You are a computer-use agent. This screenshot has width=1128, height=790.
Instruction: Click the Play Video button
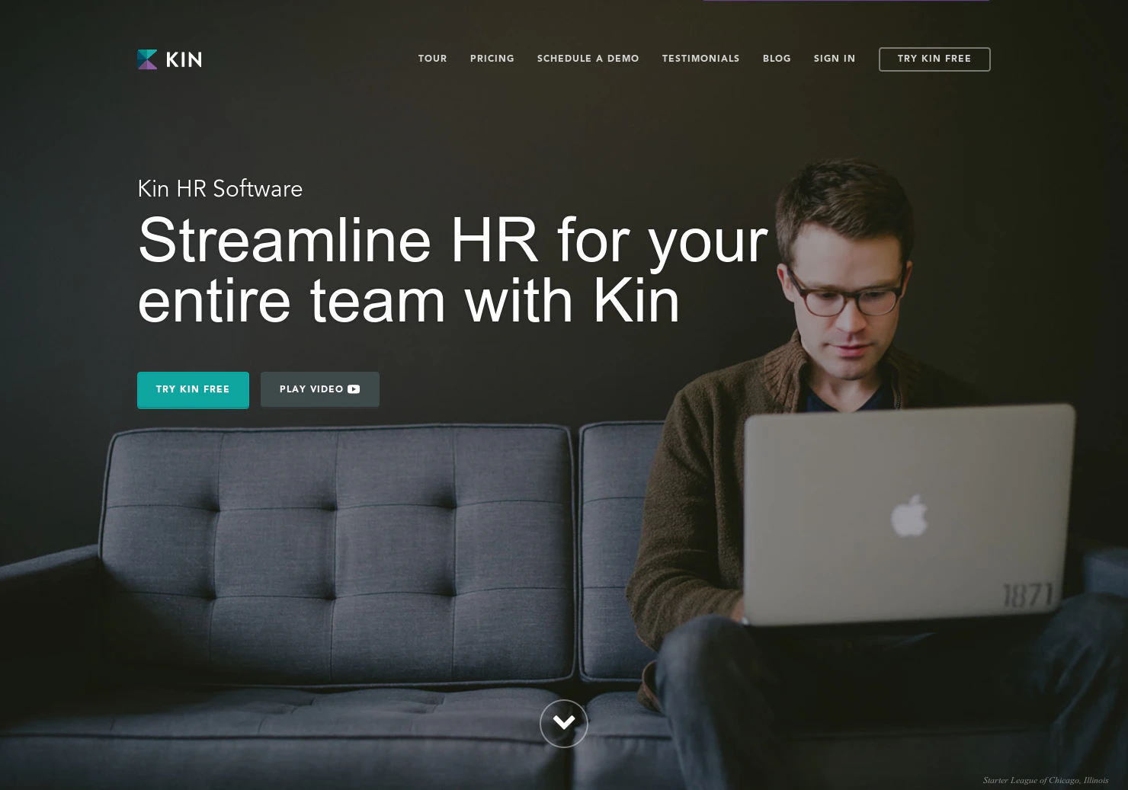point(320,390)
